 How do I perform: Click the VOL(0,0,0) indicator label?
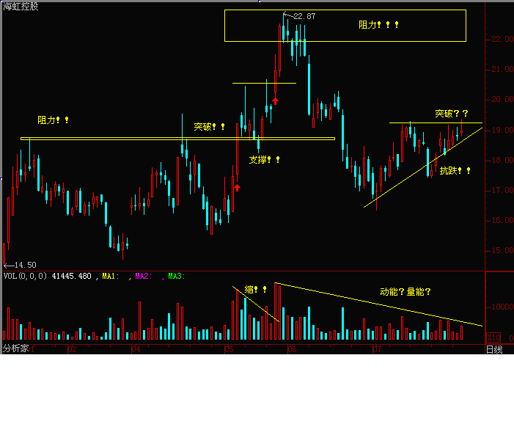pos(26,276)
